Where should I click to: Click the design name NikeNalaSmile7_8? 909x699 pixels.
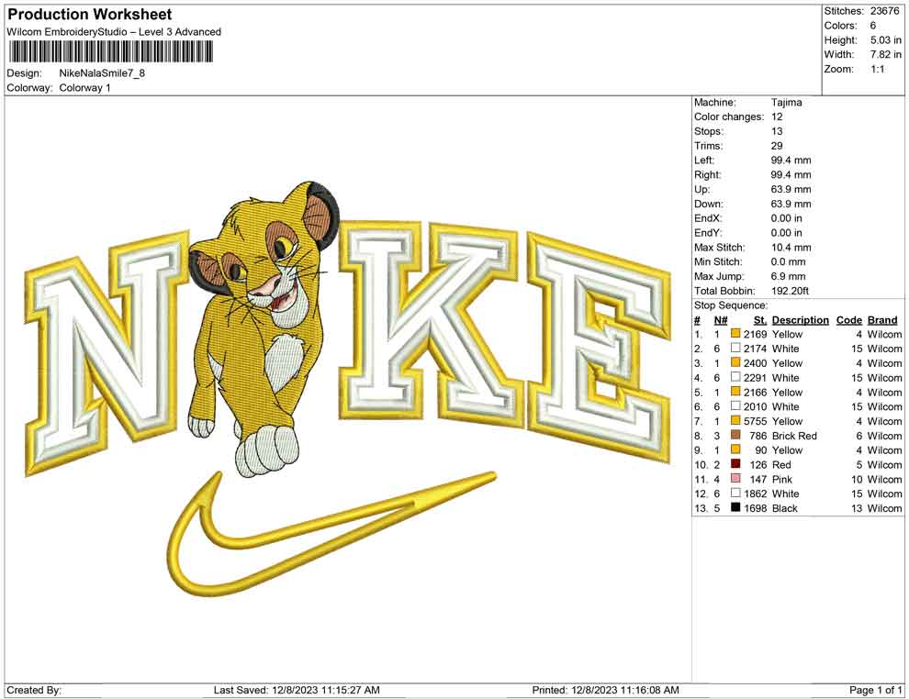pos(102,73)
